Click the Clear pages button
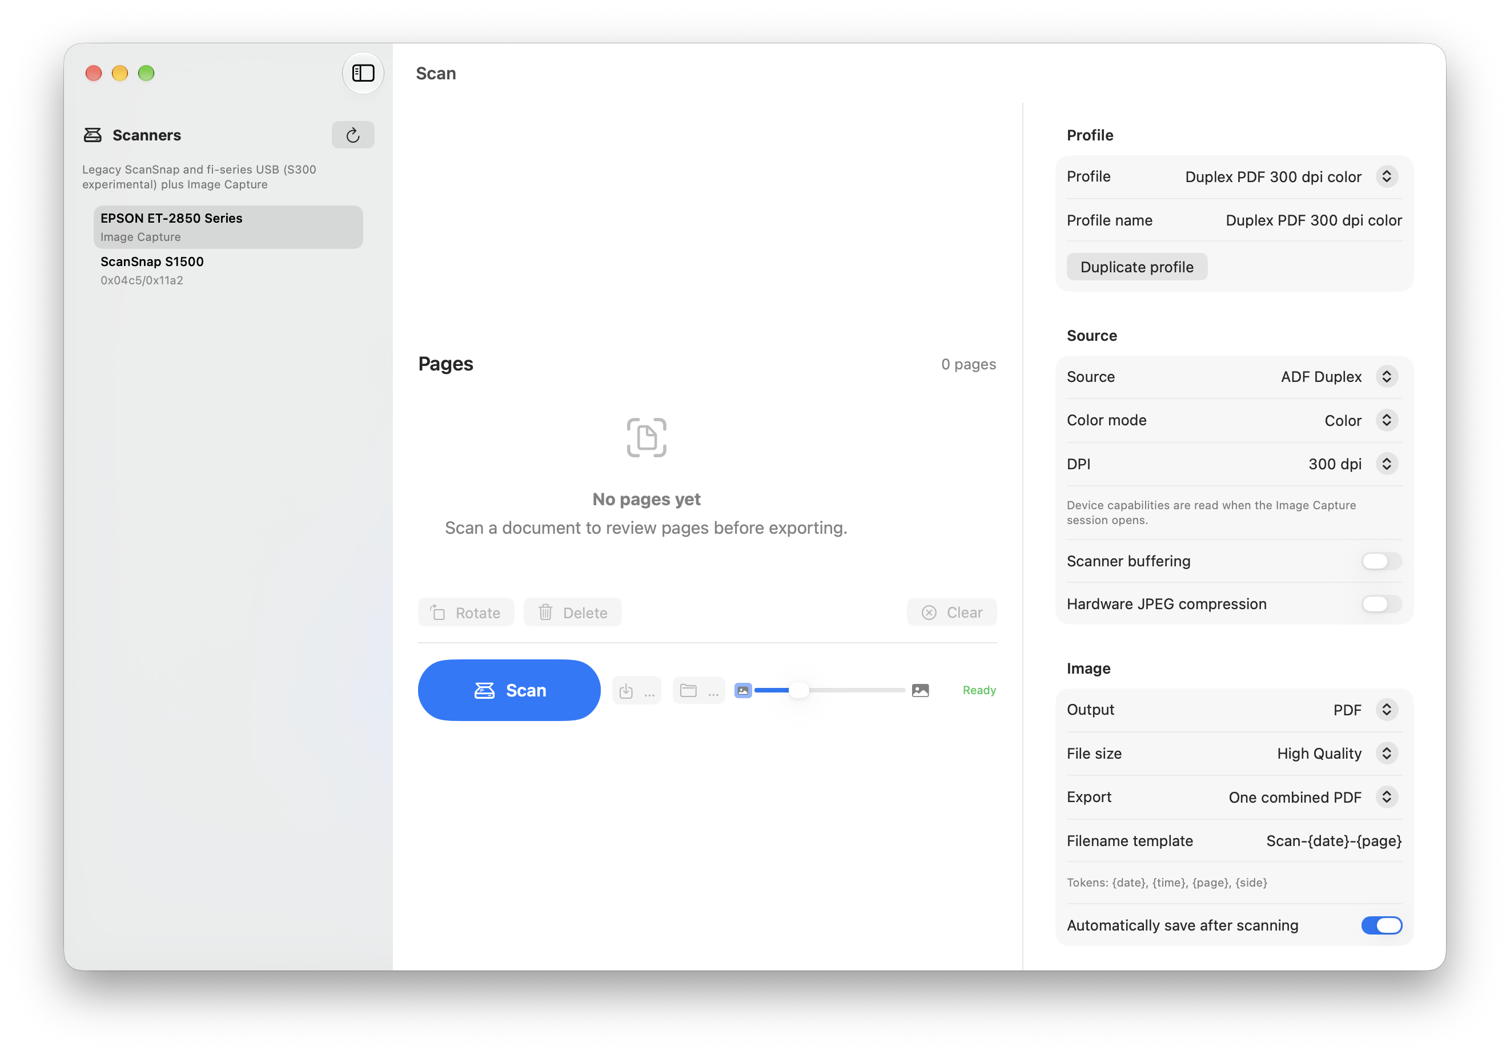Viewport: 1510px width, 1055px height. [951, 613]
